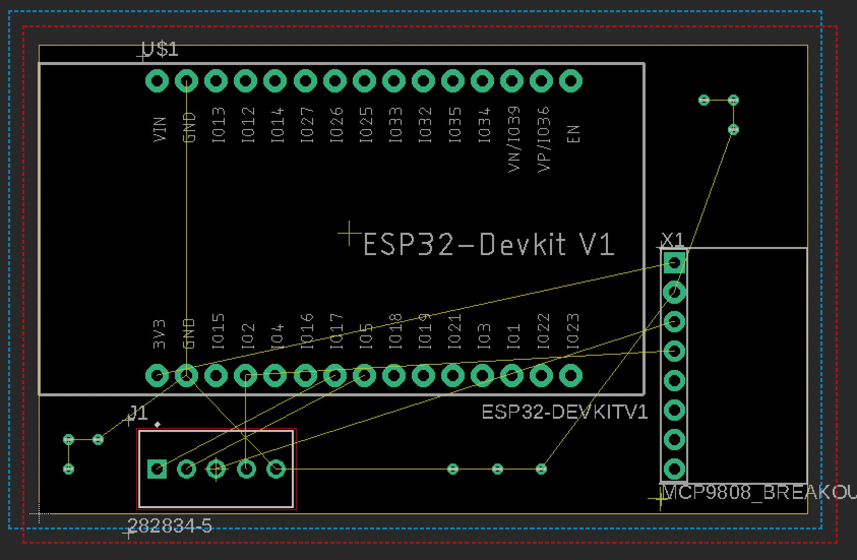Click the bottom-most pad of X1 header
The image size is (857, 560).
tap(675, 469)
